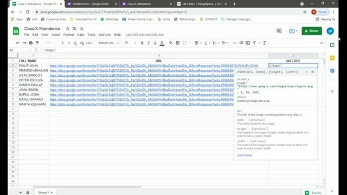Open the Help menu

117,35
